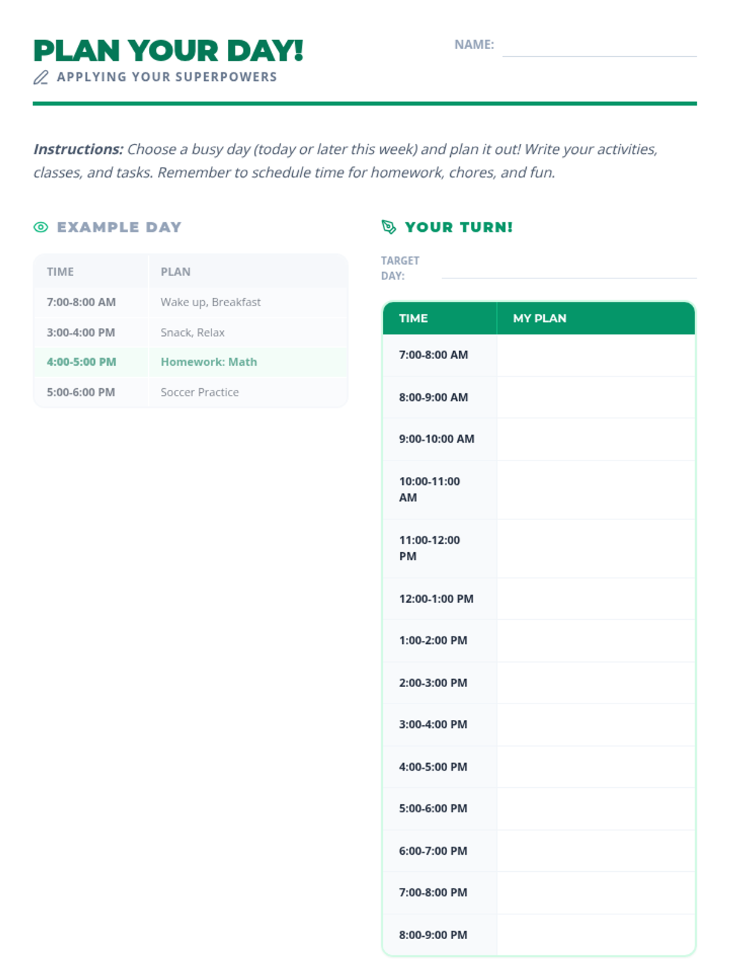Screen dimensions: 729x972
Task: Click the Wake up, Breakfast example entry
Action: pyautogui.click(x=210, y=303)
